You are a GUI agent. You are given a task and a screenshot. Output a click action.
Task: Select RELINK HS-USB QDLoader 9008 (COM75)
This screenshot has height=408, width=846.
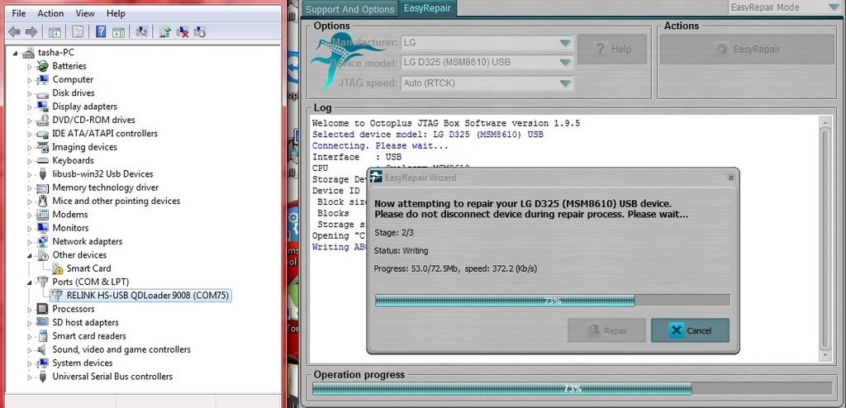140,295
